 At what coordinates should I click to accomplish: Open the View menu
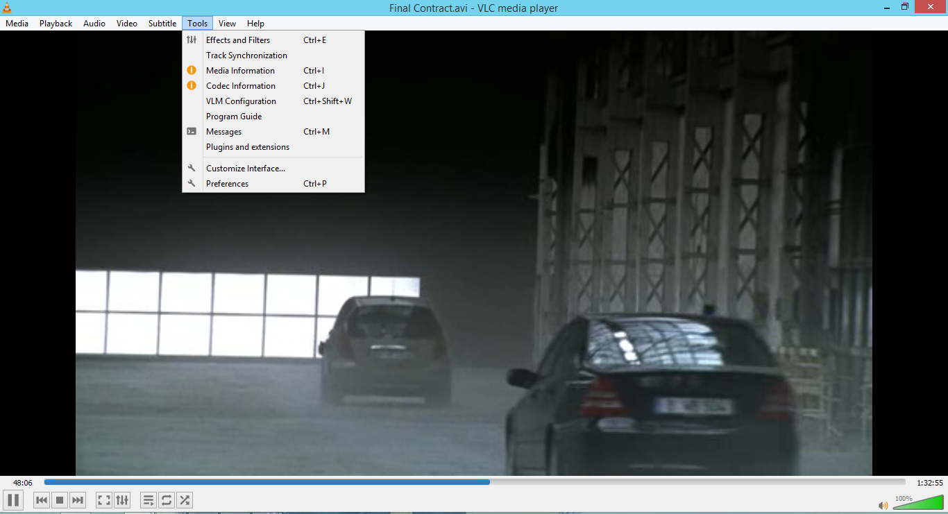click(228, 24)
